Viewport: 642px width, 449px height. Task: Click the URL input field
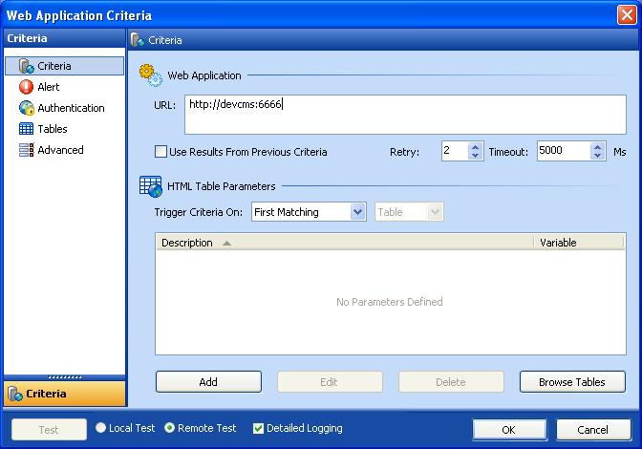coord(404,114)
